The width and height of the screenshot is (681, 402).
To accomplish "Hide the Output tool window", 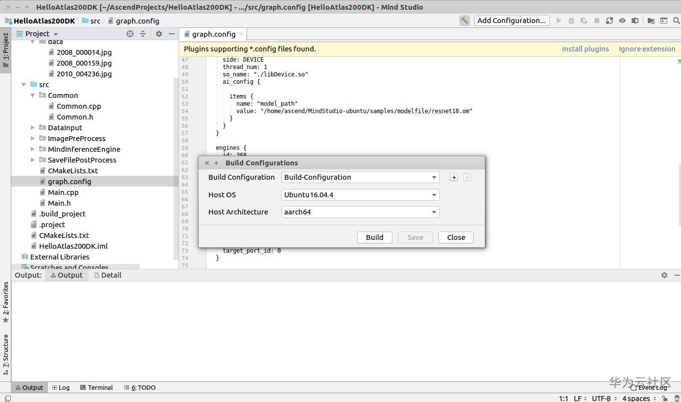I will click(x=677, y=275).
